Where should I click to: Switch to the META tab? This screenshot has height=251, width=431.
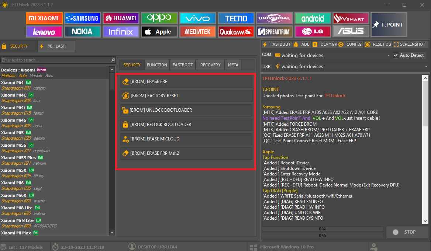click(233, 65)
